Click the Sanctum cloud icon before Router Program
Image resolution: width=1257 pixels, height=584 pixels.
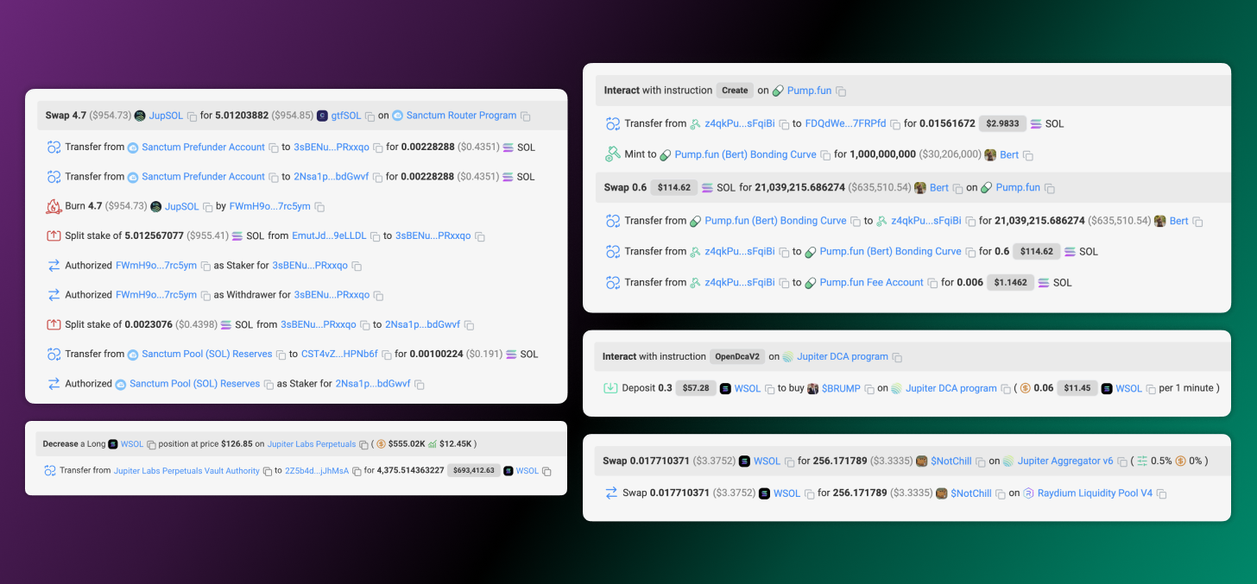click(x=397, y=116)
